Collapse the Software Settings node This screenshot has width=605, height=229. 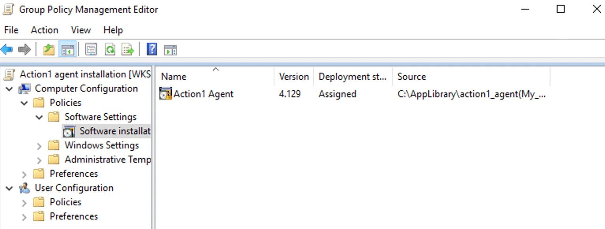[39, 118]
